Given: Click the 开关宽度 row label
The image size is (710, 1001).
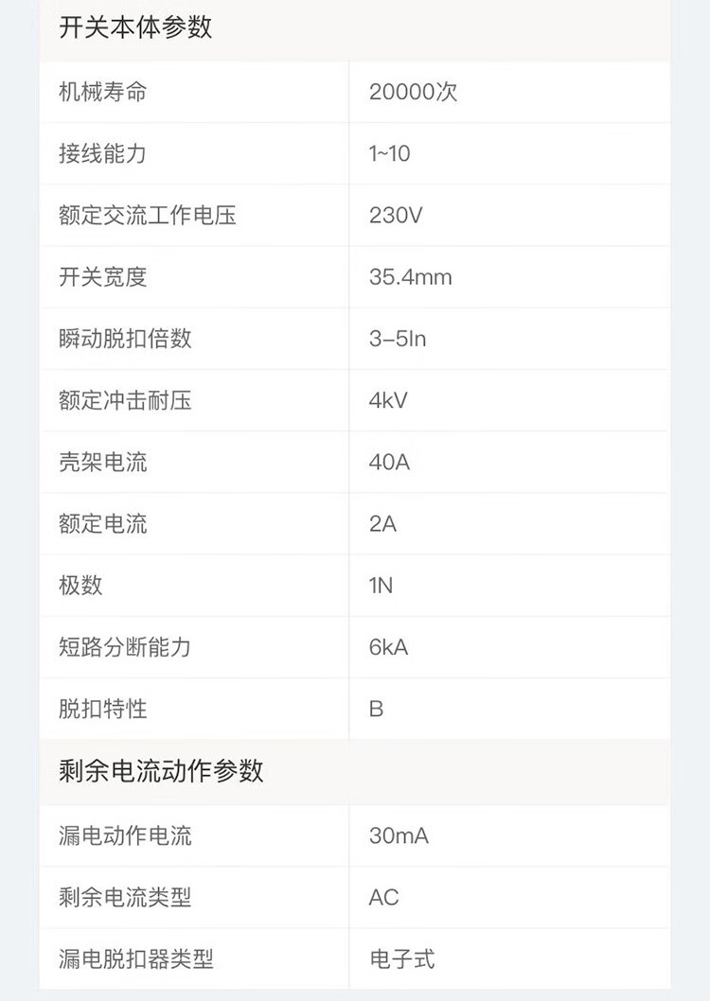Looking at the screenshot, I should [x=103, y=277].
